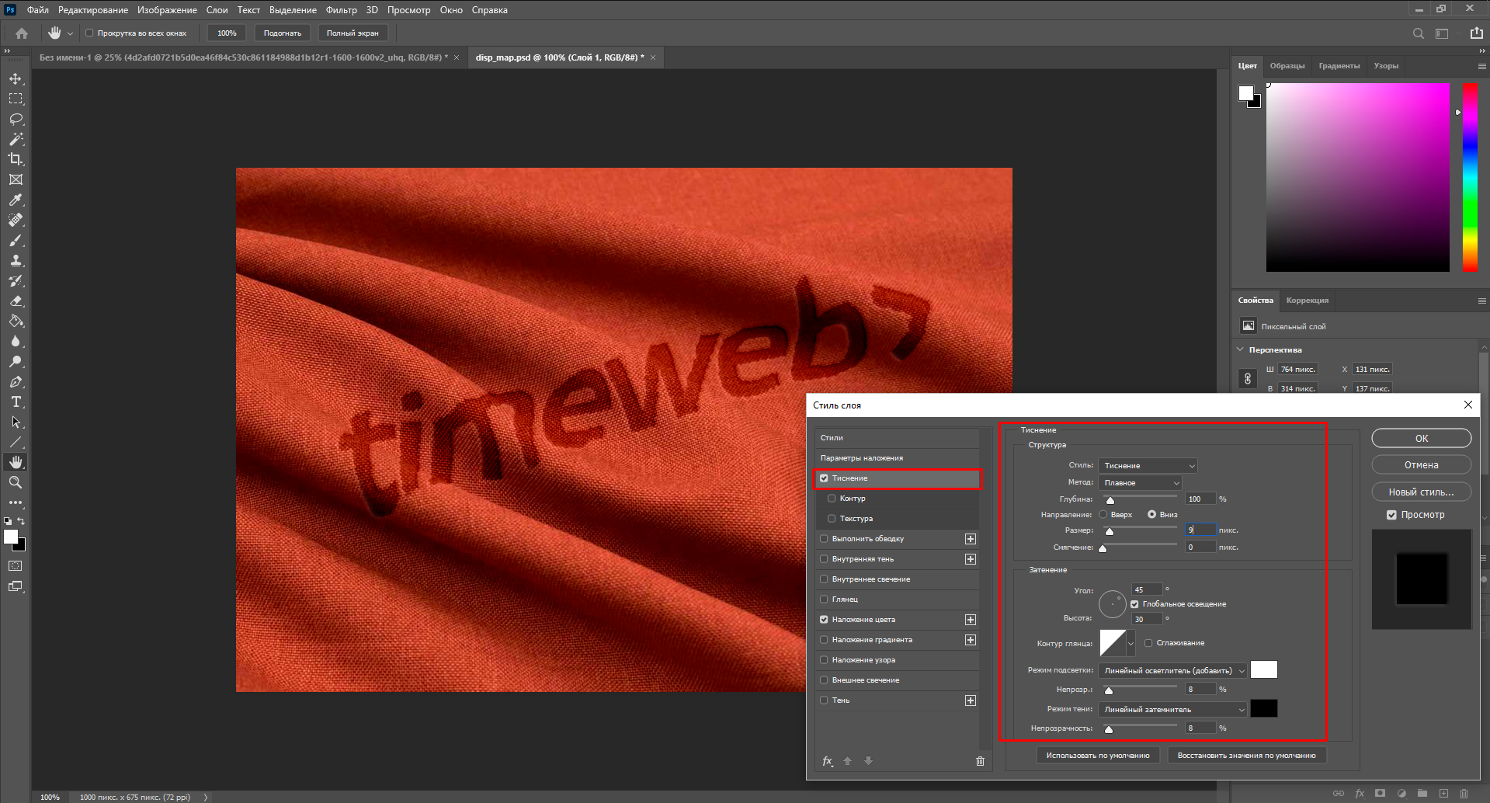Click the Размер value input field

(x=1200, y=530)
